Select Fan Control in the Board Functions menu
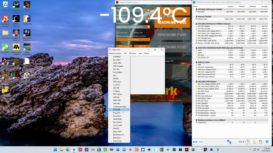Screen dimensions: 273x153 tap(117, 122)
